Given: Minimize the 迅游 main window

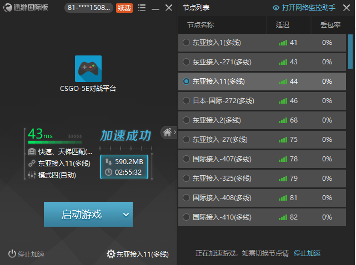Looking at the screenshot, I should click(x=156, y=9).
